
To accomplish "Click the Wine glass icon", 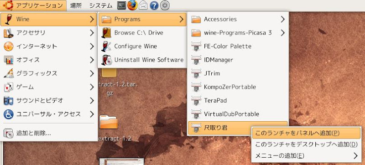I will (8, 19).
